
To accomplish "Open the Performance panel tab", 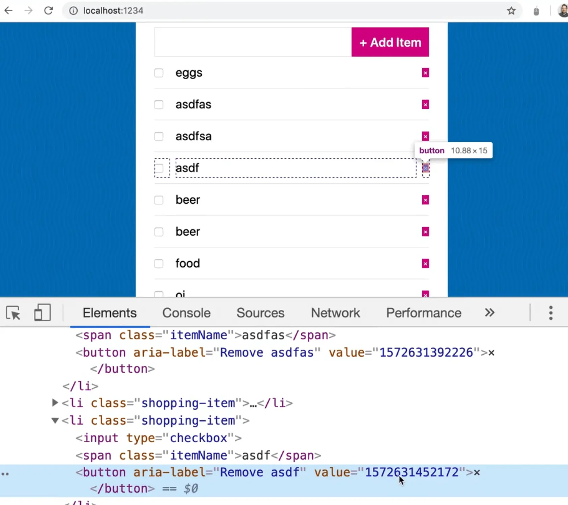I will point(424,313).
